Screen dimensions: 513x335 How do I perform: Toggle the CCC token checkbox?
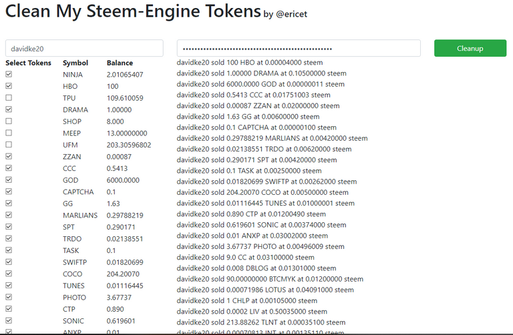point(9,168)
